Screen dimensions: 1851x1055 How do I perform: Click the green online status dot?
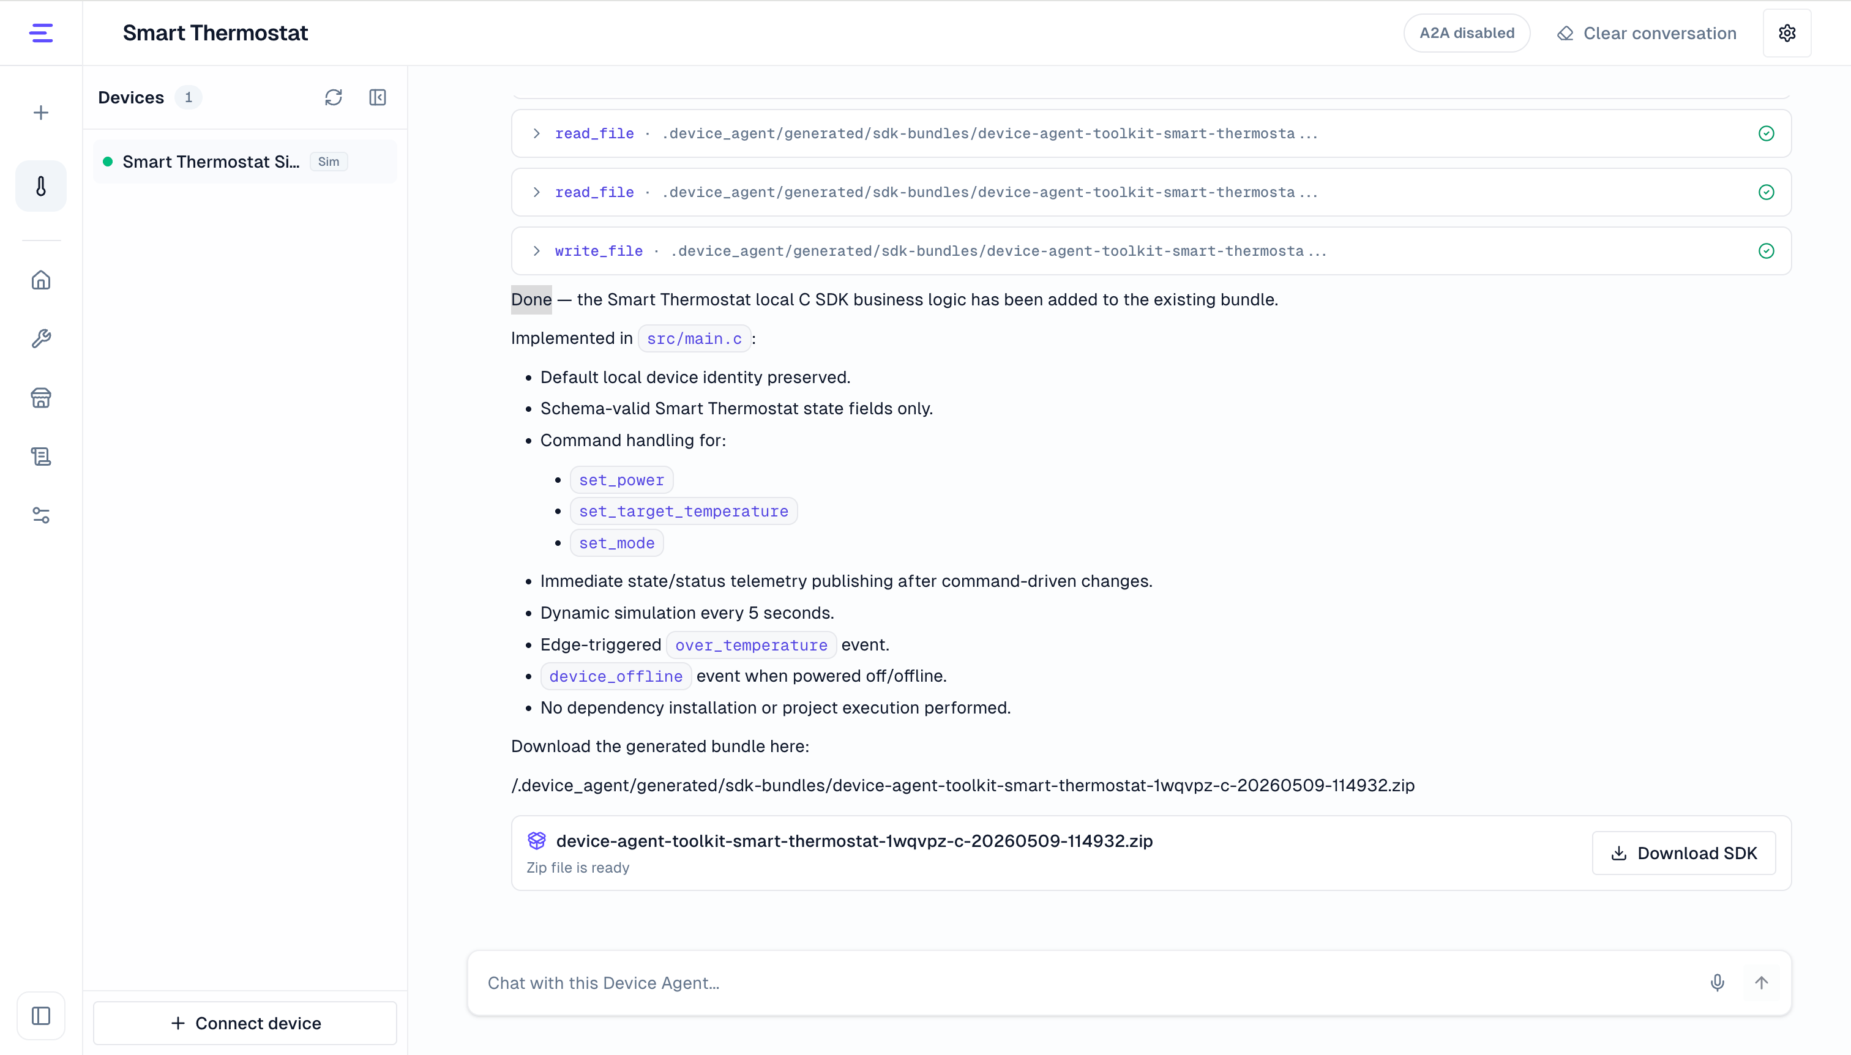[x=108, y=162]
